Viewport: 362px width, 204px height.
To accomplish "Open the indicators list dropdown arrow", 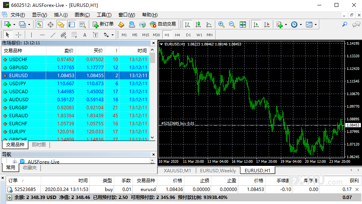I will (x=286, y=24).
